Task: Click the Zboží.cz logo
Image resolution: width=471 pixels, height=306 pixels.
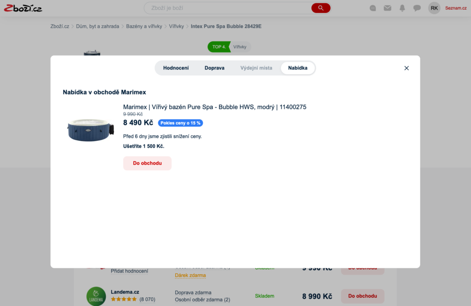Action: click(23, 8)
